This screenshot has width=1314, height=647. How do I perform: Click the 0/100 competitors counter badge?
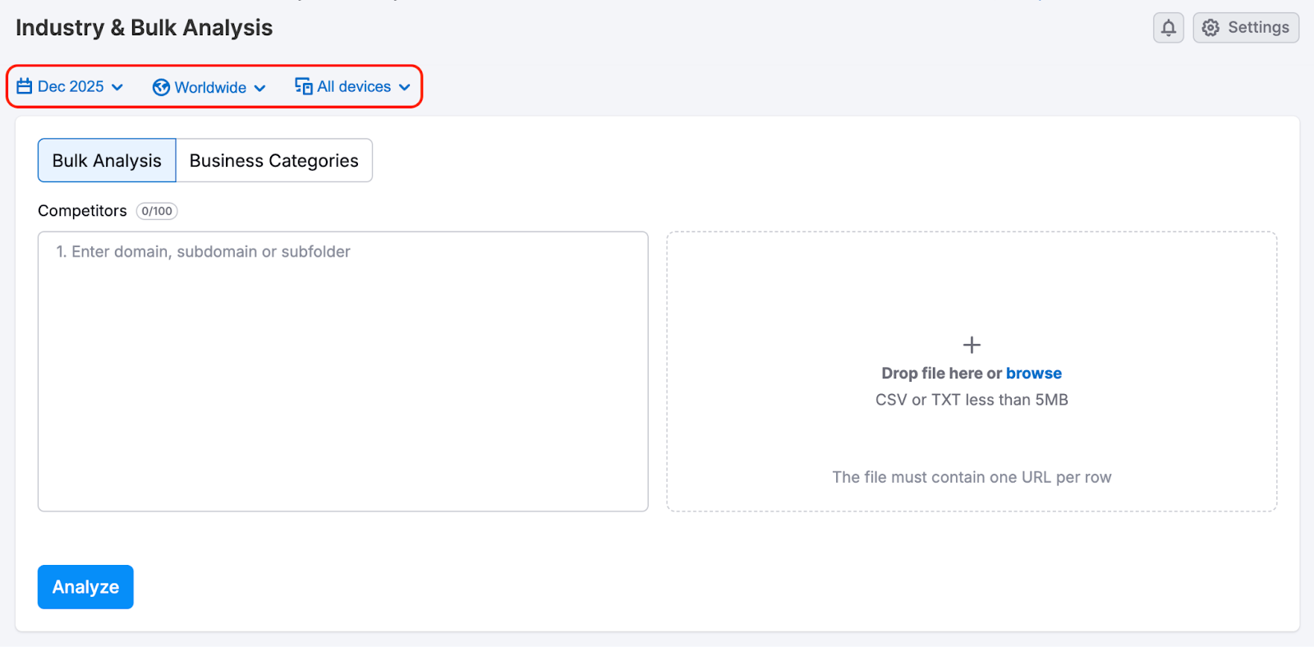[156, 211]
